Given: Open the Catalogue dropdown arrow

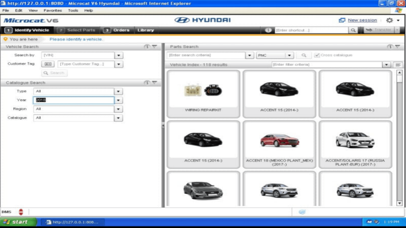Looking at the screenshot, I should click(118, 118).
